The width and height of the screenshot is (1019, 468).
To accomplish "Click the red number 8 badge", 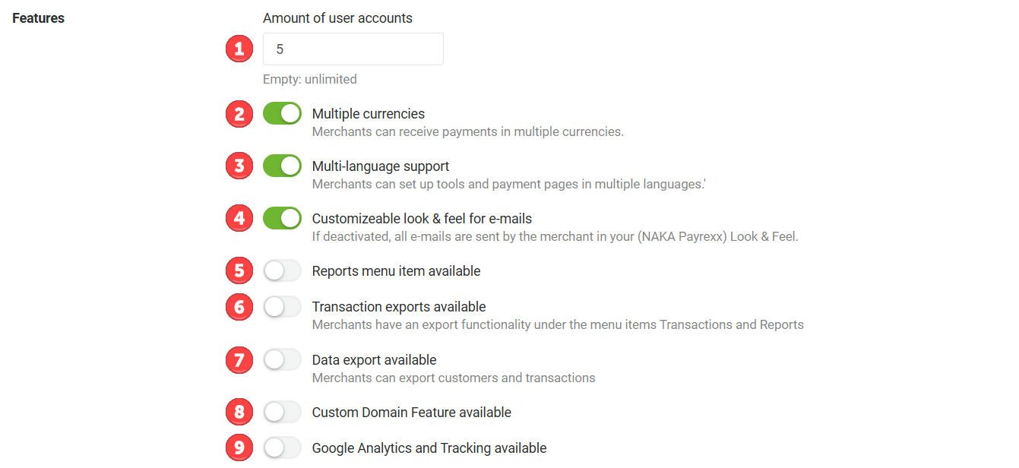I will tap(239, 413).
